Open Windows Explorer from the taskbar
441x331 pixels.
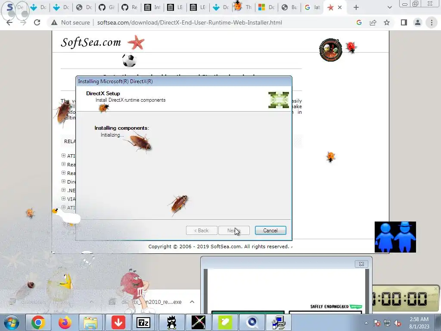click(90, 322)
